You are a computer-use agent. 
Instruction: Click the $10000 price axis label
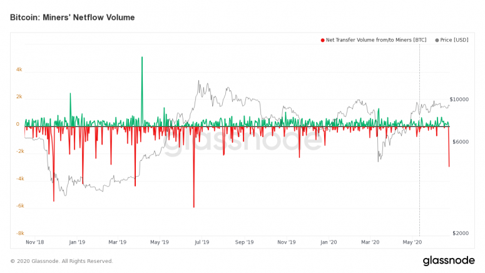pyautogui.click(x=459, y=100)
